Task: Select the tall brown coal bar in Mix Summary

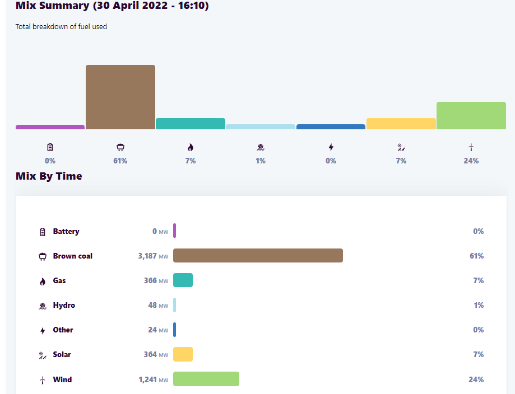Action: point(120,97)
